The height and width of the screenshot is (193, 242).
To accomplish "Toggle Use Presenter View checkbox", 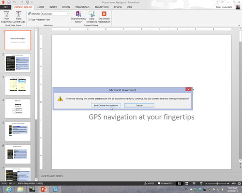I will tap(30, 19).
